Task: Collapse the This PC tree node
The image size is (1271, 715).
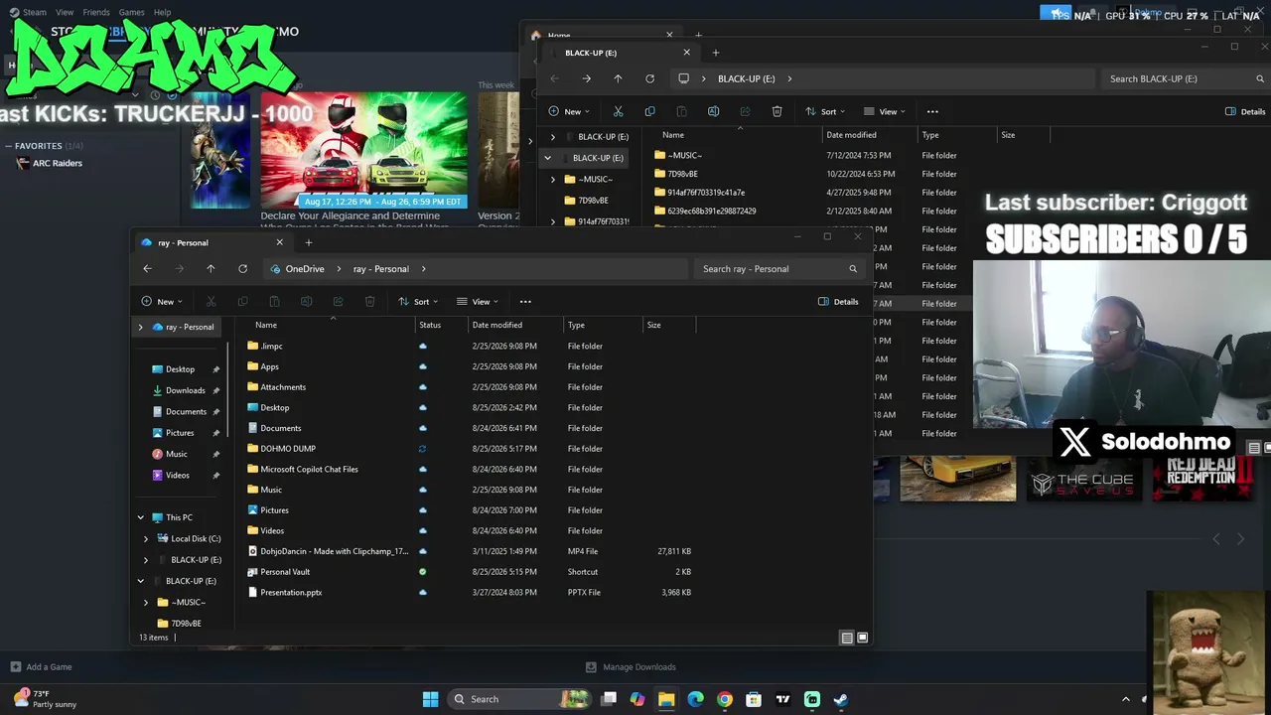Action: point(141,517)
